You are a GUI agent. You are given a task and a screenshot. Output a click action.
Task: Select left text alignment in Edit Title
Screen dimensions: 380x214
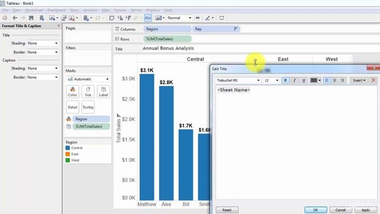[327, 80]
